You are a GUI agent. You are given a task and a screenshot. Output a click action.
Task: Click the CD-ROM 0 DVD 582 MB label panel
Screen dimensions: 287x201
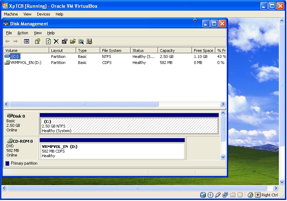click(x=21, y=148)
